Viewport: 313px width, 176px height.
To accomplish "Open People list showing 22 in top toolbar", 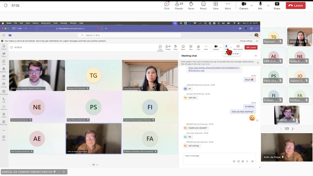I will (179, 6).
